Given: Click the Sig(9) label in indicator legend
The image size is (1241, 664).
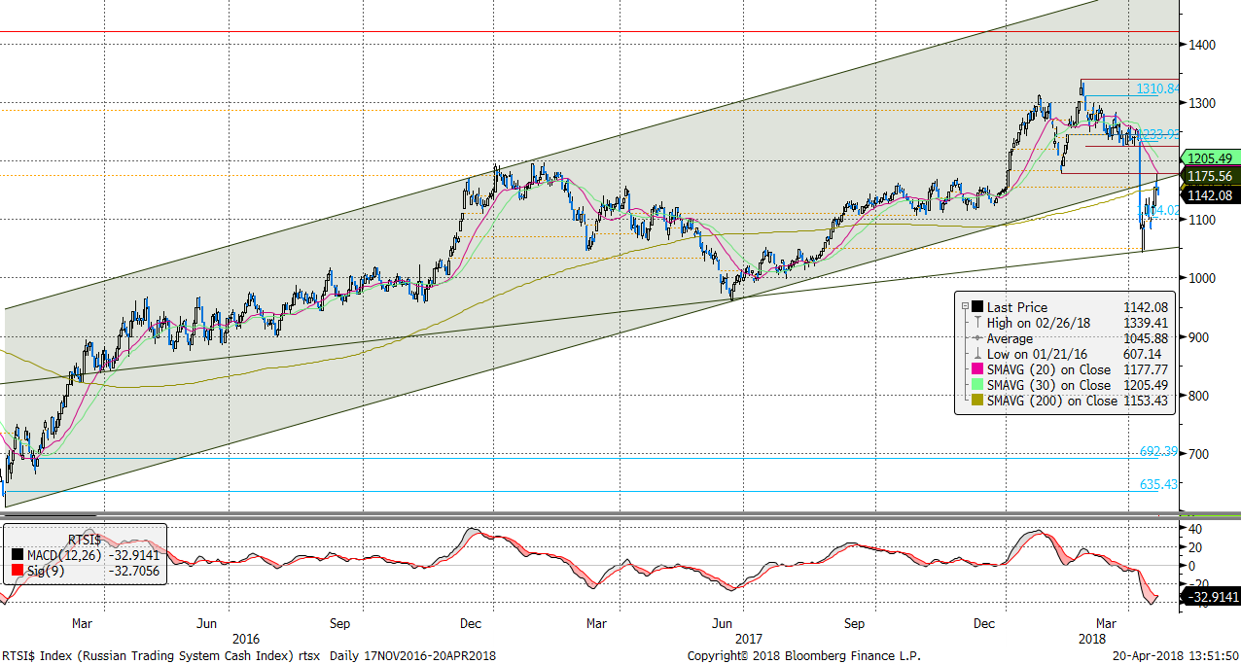Looking at the screenshot, I should (x=46, y=573).
